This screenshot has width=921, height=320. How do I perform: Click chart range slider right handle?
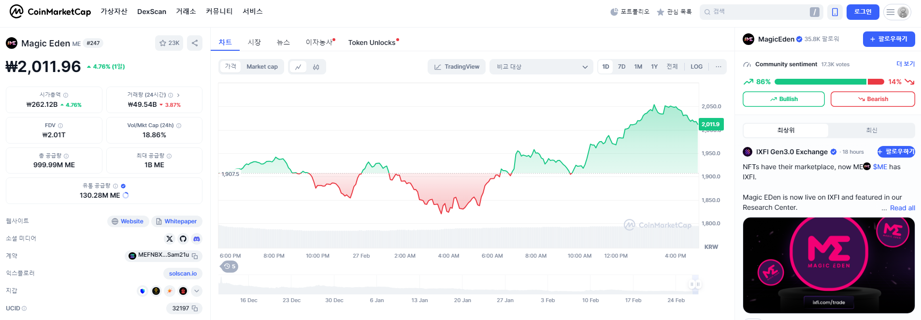pyautogui.click(x=698, y=284)
